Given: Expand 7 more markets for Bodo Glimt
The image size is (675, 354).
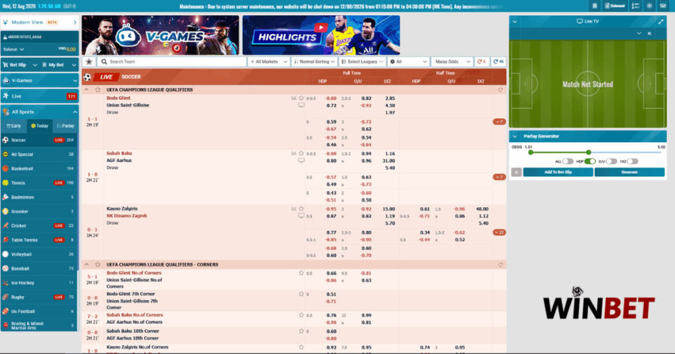Looking at the screenshot, I should pos(499,122).
